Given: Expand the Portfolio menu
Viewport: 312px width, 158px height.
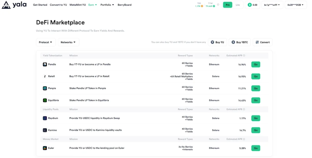Looking at the screenshot, I should 107,5.
